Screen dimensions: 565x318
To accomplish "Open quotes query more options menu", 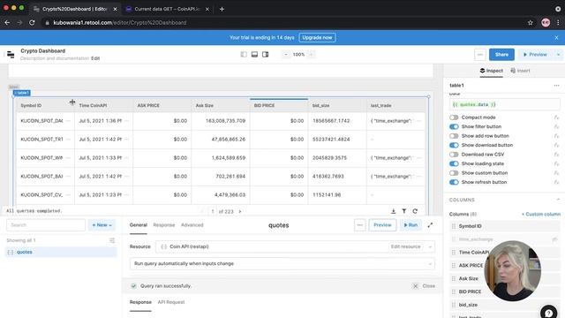I will pyautogui.click(x=359, y=225).
